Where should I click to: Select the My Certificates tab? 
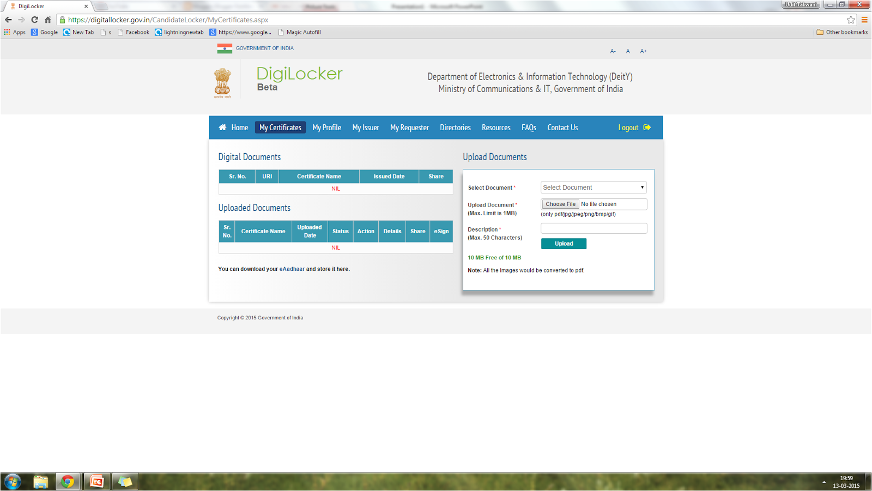(x=280, y=128)
